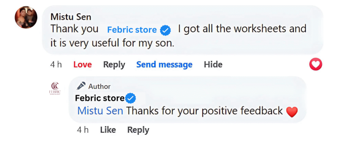
Task: Click verified badge beside Febric store mention in comment
Action: click(165, 30)
